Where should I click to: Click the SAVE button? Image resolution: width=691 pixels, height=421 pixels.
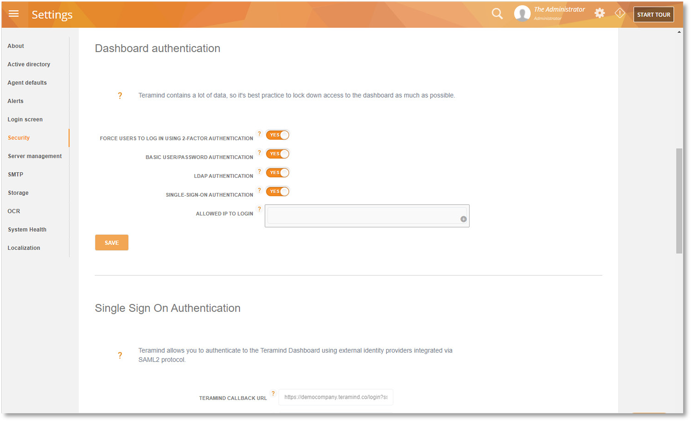(x=112, y=243)
